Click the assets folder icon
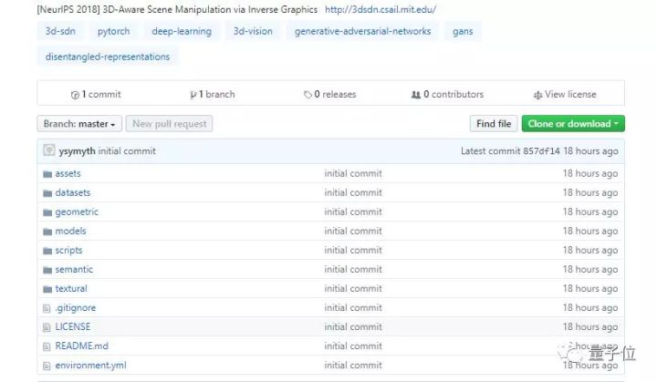 coord(47,173)
